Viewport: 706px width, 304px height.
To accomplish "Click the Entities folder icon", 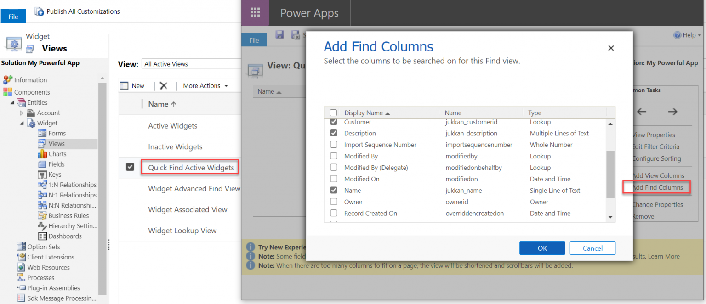I will point(21,102).
